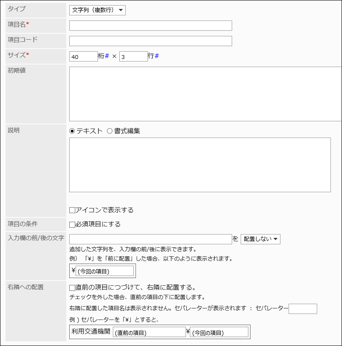Click the (今回の項目) example field after ¥ prefix

(105, 271)
